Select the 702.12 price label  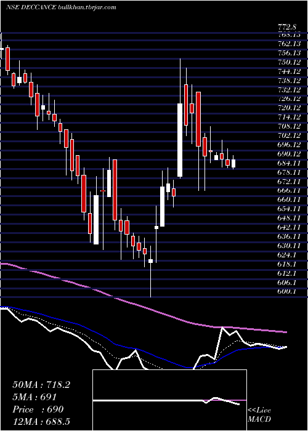coord(289,135)
